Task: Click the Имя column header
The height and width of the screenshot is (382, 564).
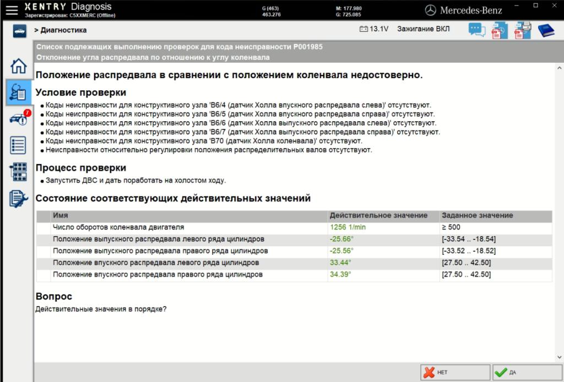Action: pyautogui.click(x=61, y=216)
